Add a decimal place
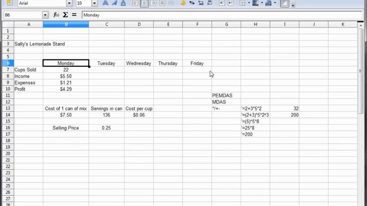 click(201, 3)
